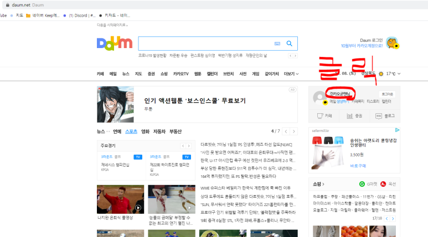Click the 경상북도 weather location
The width and height of the screenshot is (428, 237).
(x=368, y=73)
